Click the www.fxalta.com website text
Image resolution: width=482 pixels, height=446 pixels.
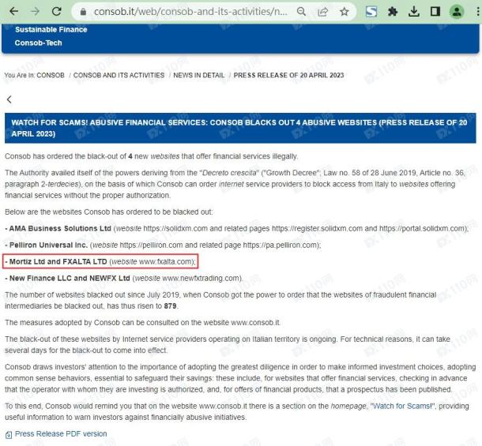166,262
